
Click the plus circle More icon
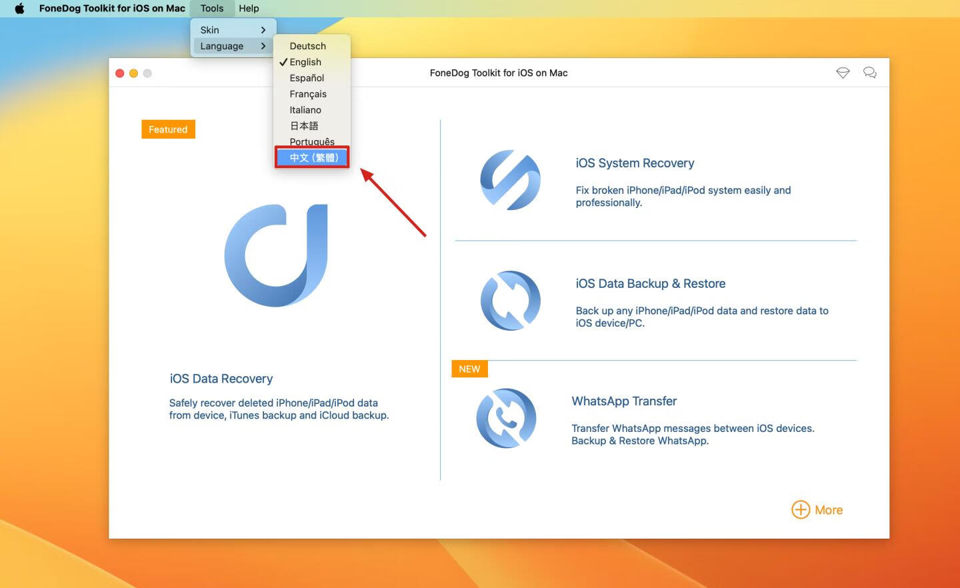point(801,510)
